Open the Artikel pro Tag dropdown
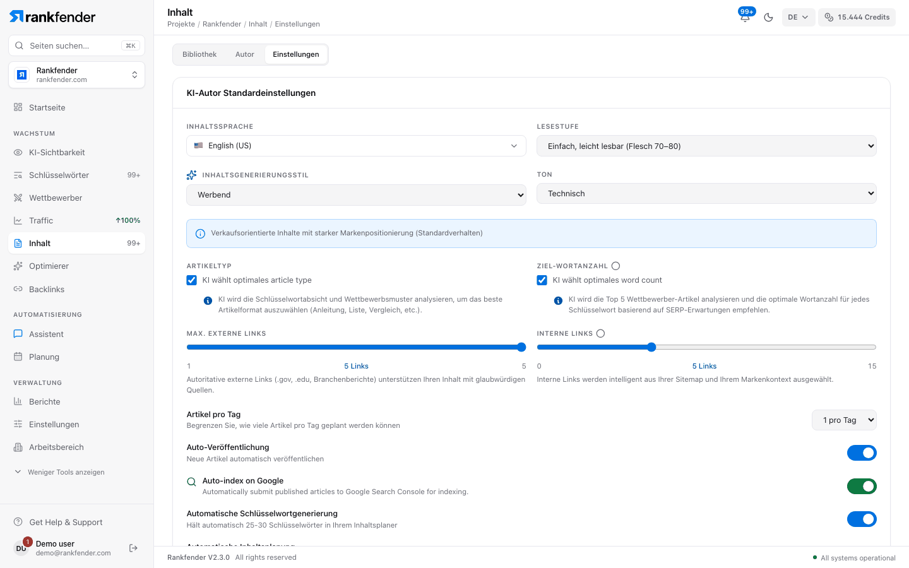 (844, 420)
